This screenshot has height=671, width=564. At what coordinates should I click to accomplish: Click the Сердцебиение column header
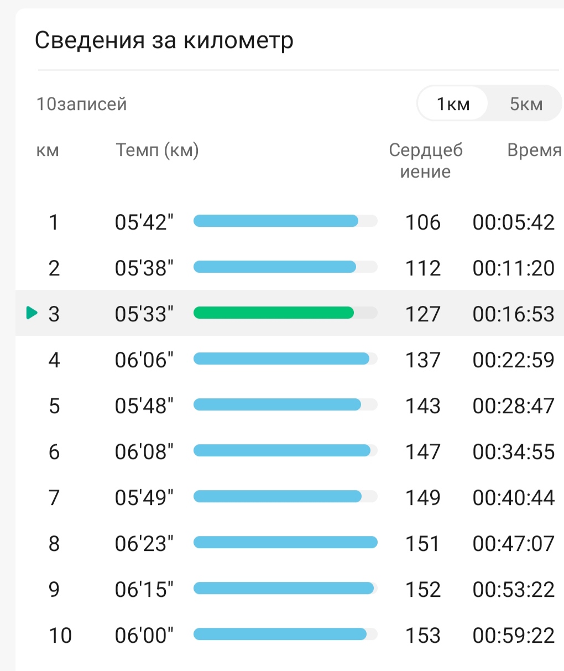[x=425, y=160]
